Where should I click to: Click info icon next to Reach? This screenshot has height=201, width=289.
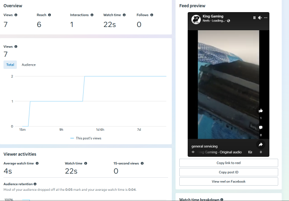[49, 15]
